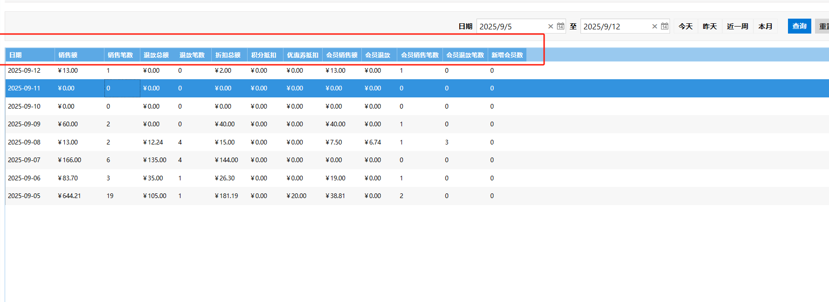This screenshot has height=302, width=829.
Task: Open calendar picker for end date
Action: (x=664, y=26)
